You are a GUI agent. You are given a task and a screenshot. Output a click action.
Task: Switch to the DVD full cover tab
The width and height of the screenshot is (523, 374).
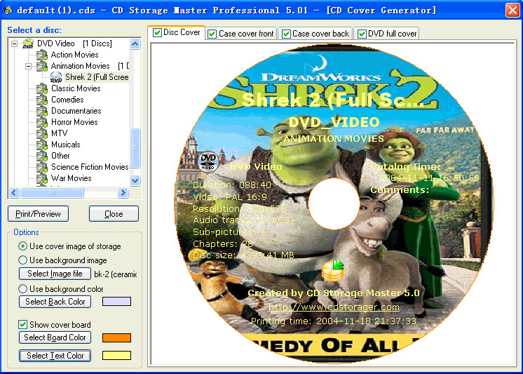387,34
